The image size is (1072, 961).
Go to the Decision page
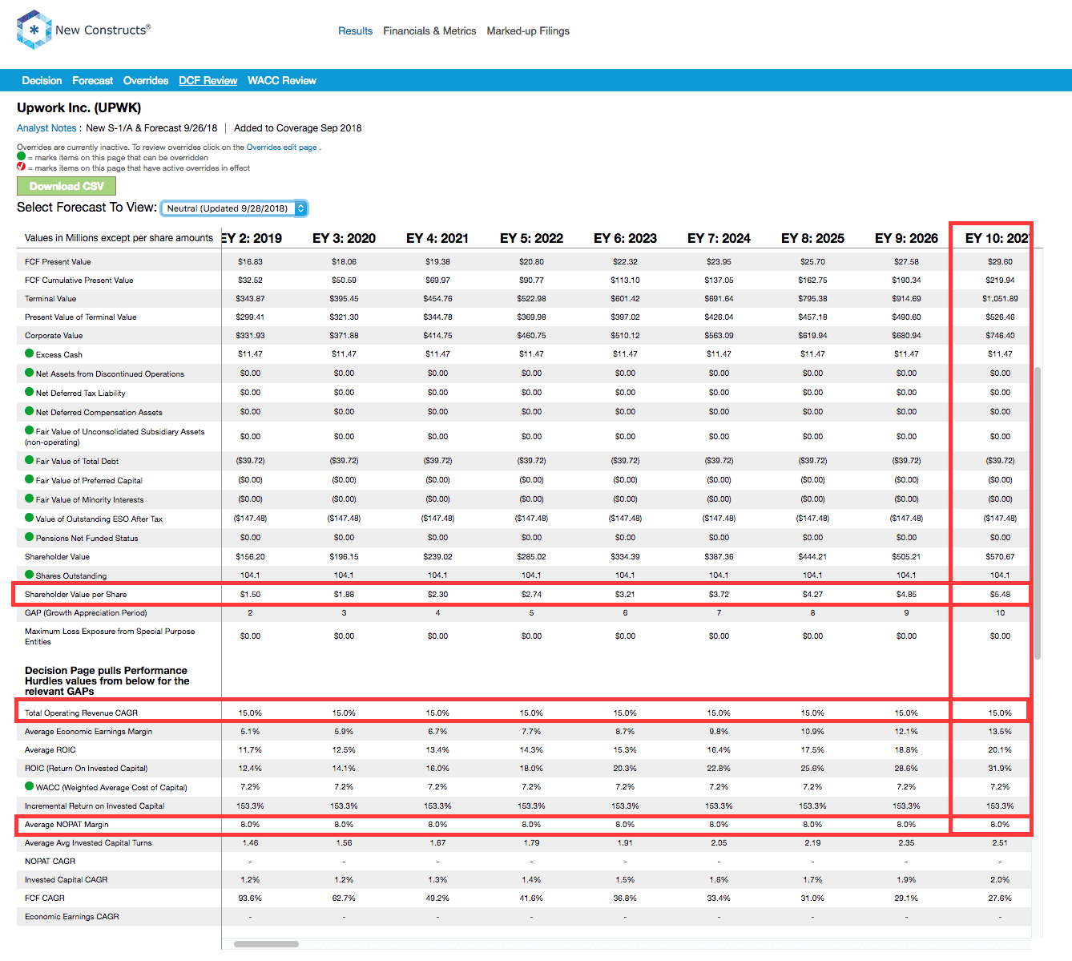42,81
